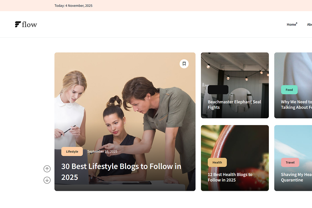Go to next slide with down arrow
This screenshot has height=208, width=312.
[47, 180]
